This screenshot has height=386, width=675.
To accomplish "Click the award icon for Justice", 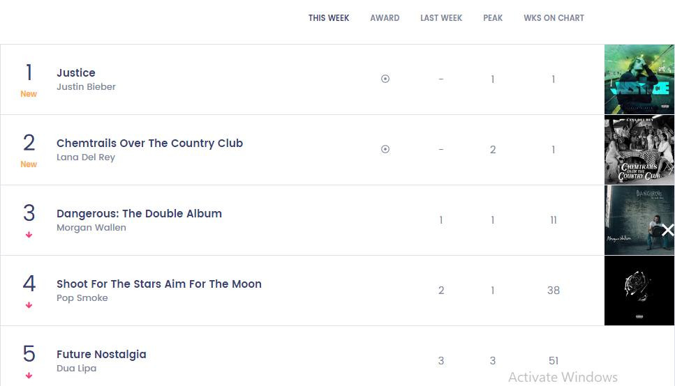I will point(385,79).
